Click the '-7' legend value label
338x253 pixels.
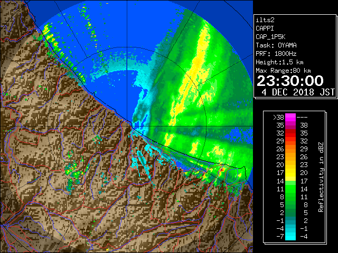(x=280, y=236)
